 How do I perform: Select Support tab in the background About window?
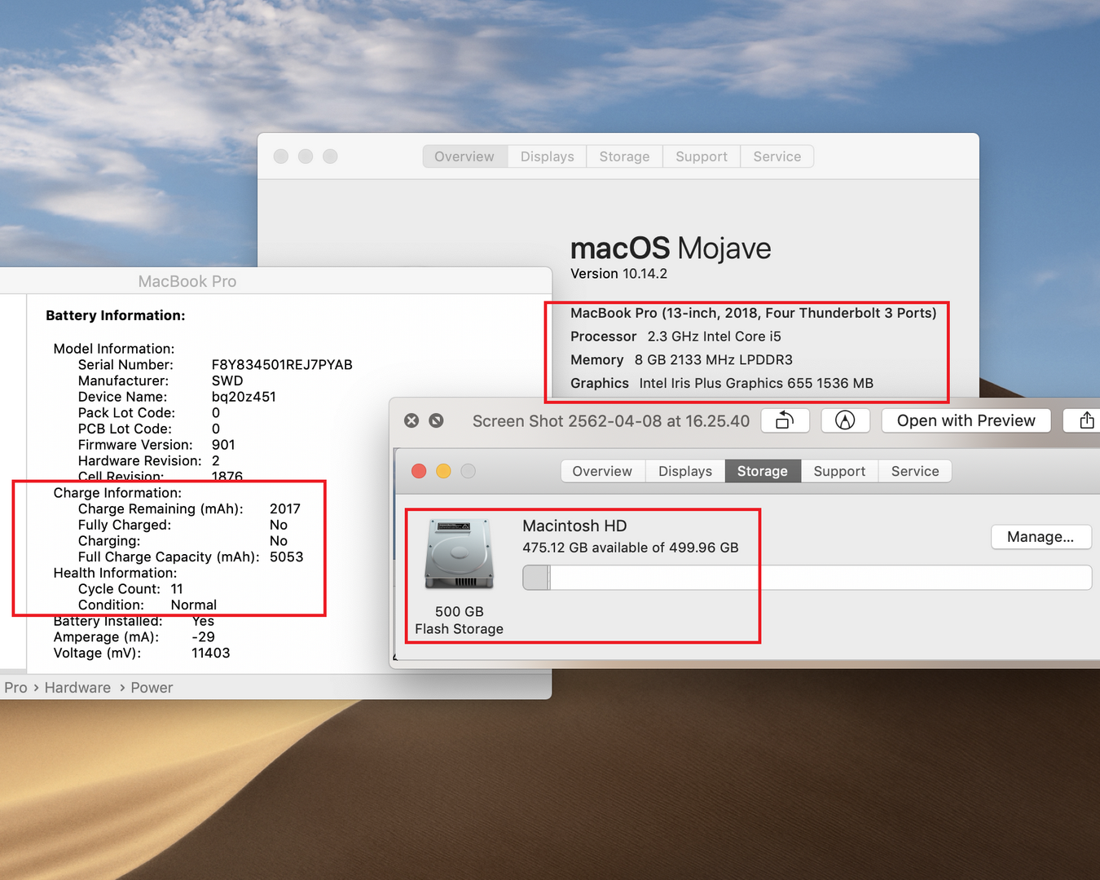(x=702, y=156)
